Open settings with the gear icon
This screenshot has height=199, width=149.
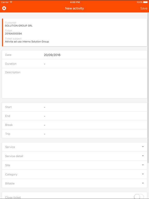tap(4, 8)
